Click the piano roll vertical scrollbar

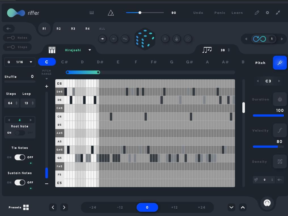click(243, 108)
